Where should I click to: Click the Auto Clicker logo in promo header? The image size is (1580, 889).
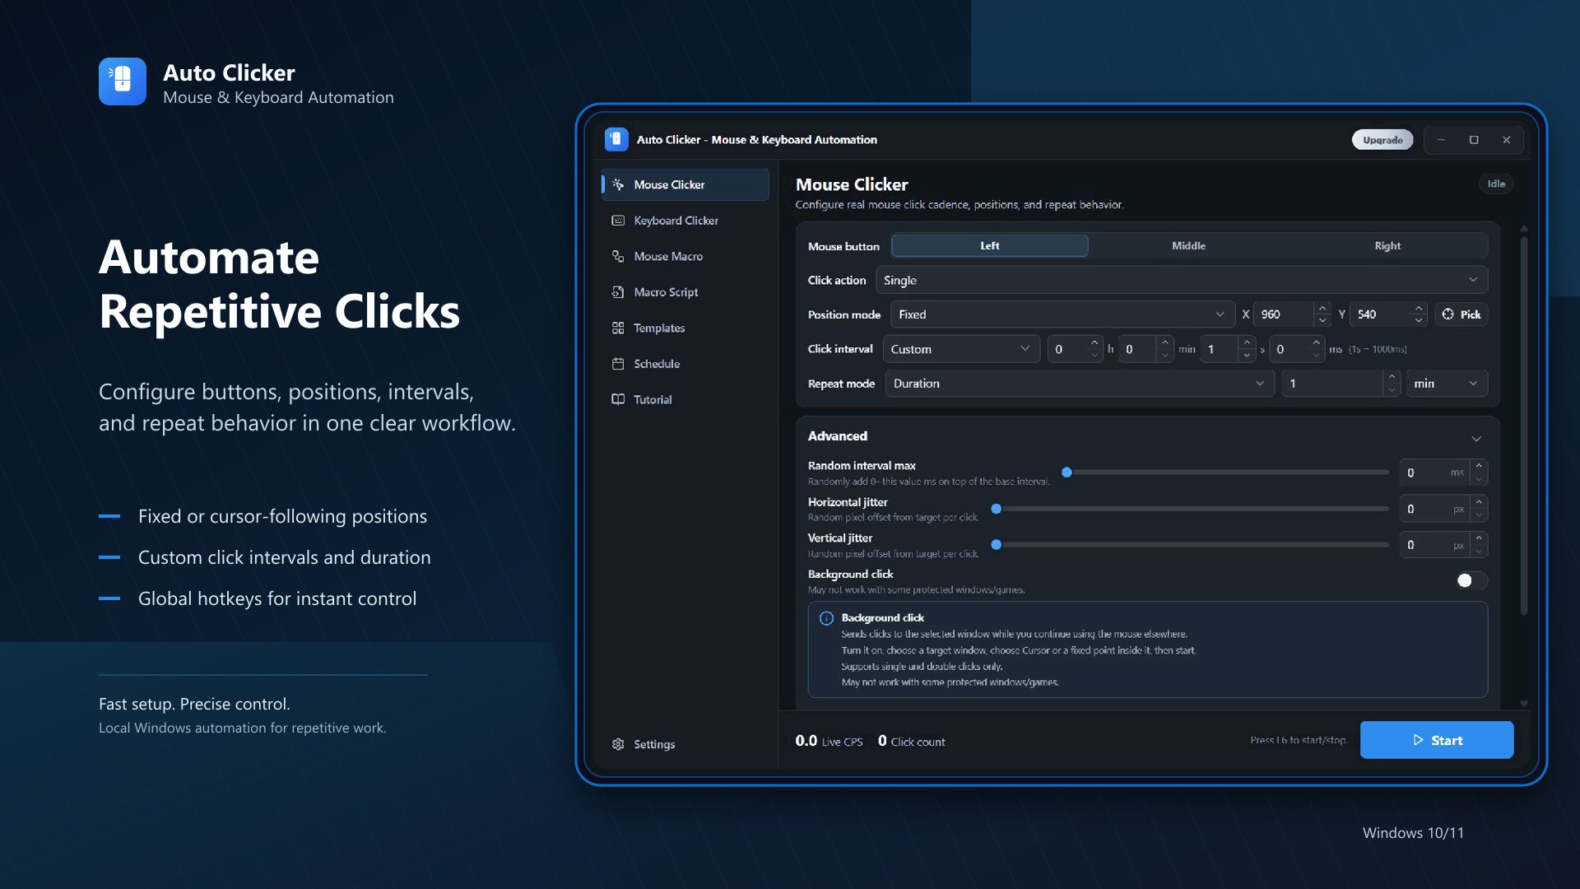click(x=123, y=81)
